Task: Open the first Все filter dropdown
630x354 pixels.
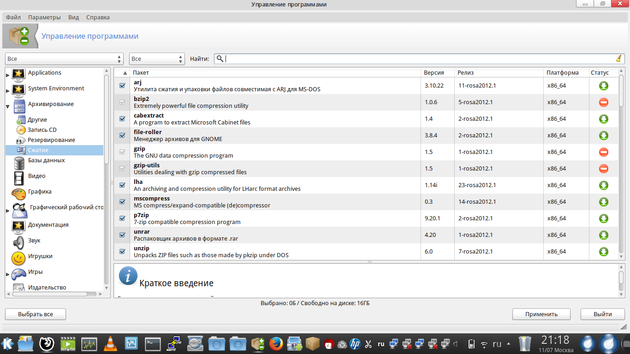Action: [x=64, y=59]
